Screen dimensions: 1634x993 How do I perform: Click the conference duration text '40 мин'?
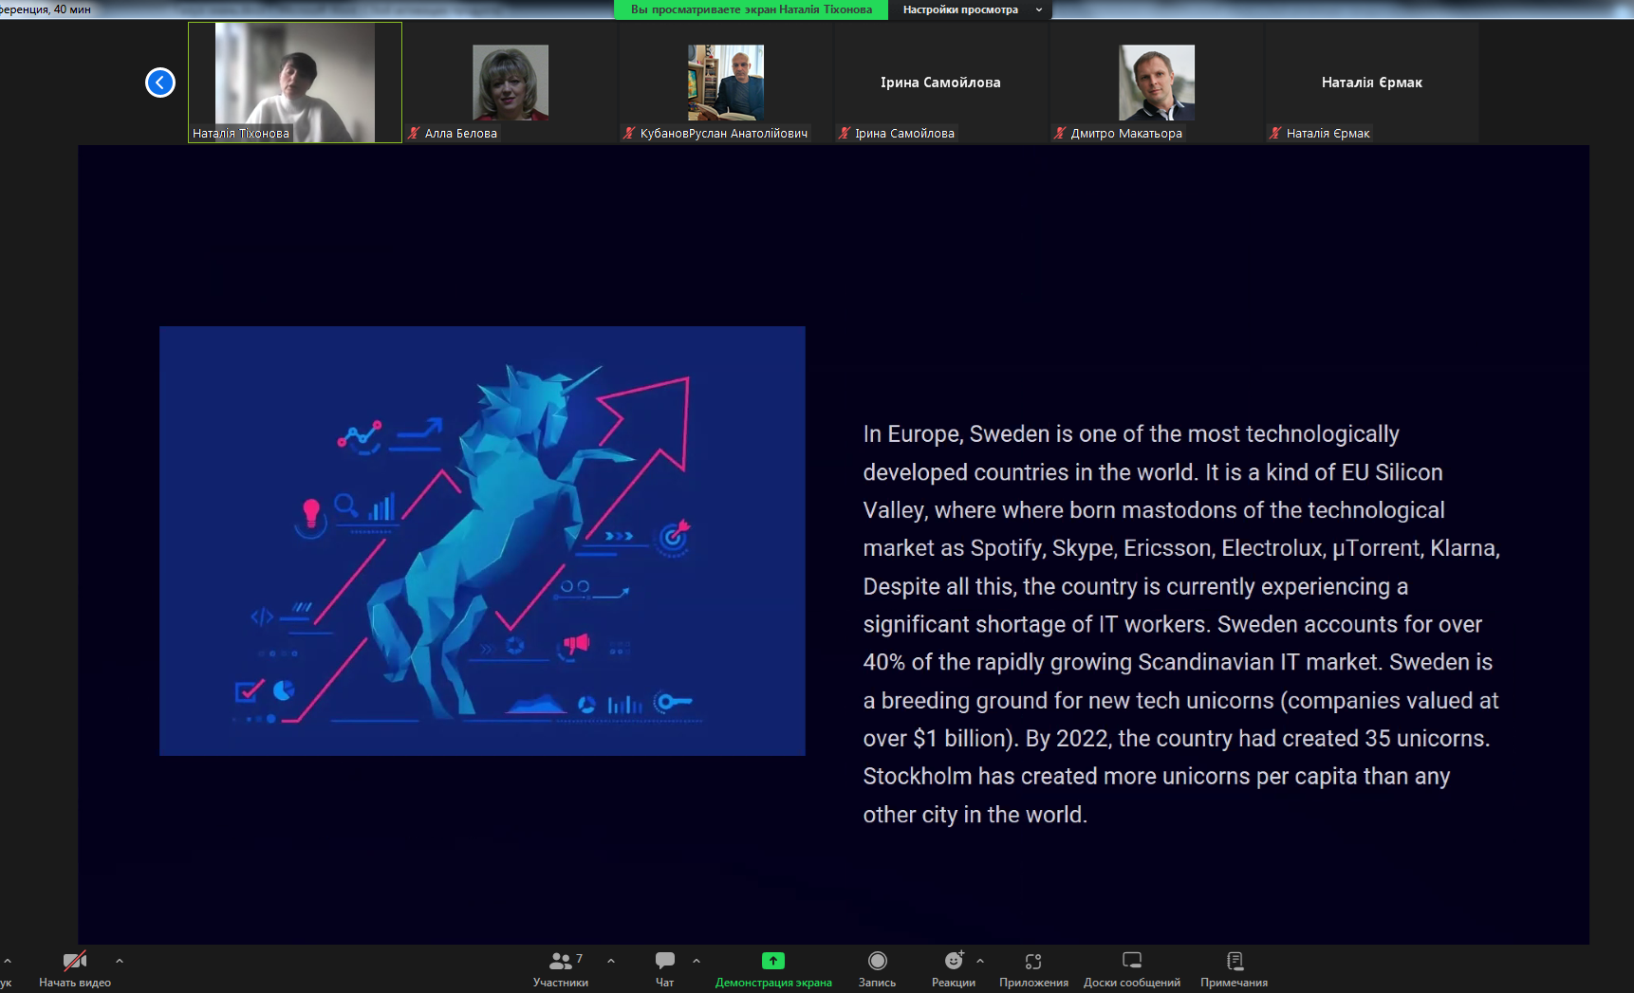coord(72,9)
